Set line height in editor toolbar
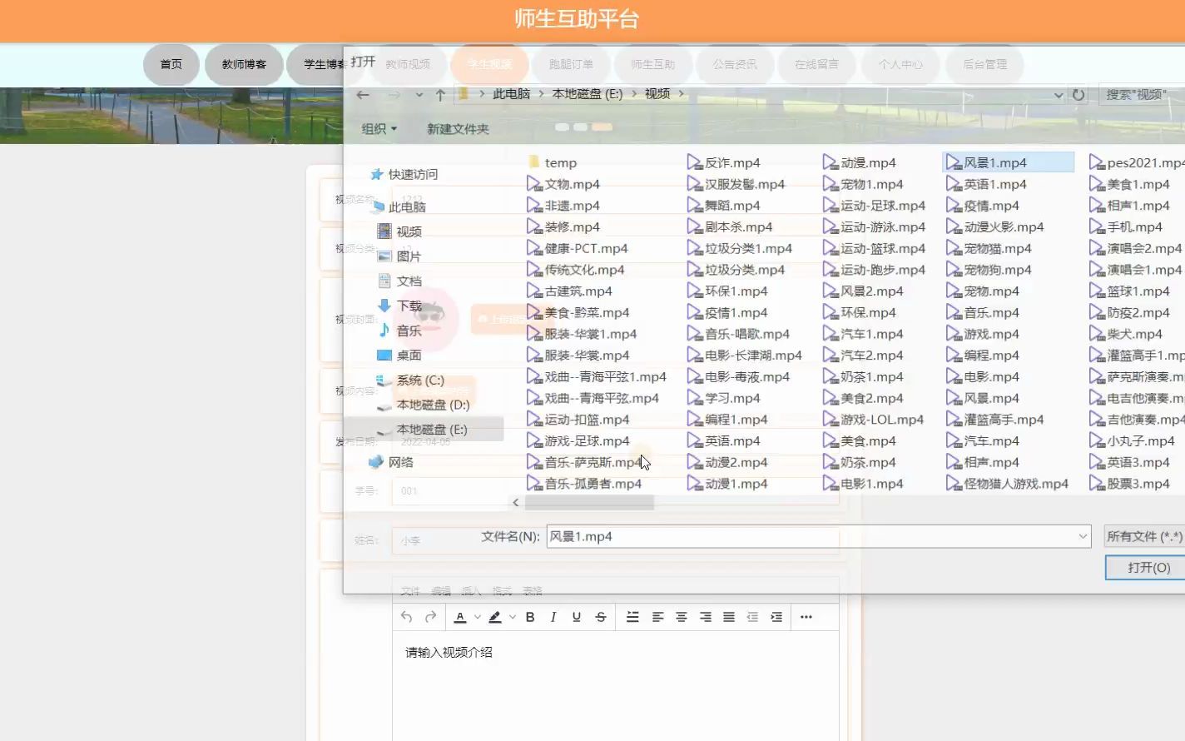This screenshot has height=741, width=1185. coord(632,617)
